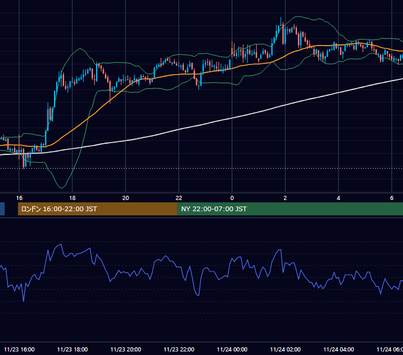Click the blue session bar left of ロンドン

[2, 209]
